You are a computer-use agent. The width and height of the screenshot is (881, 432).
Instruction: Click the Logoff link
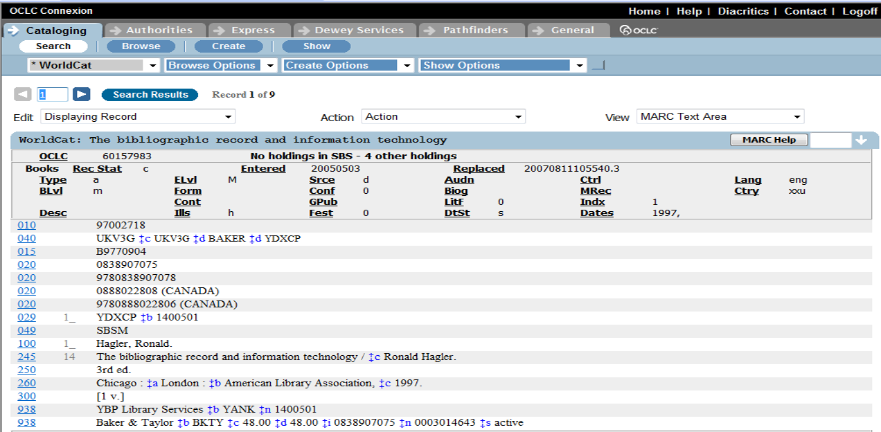click(859, 11)
